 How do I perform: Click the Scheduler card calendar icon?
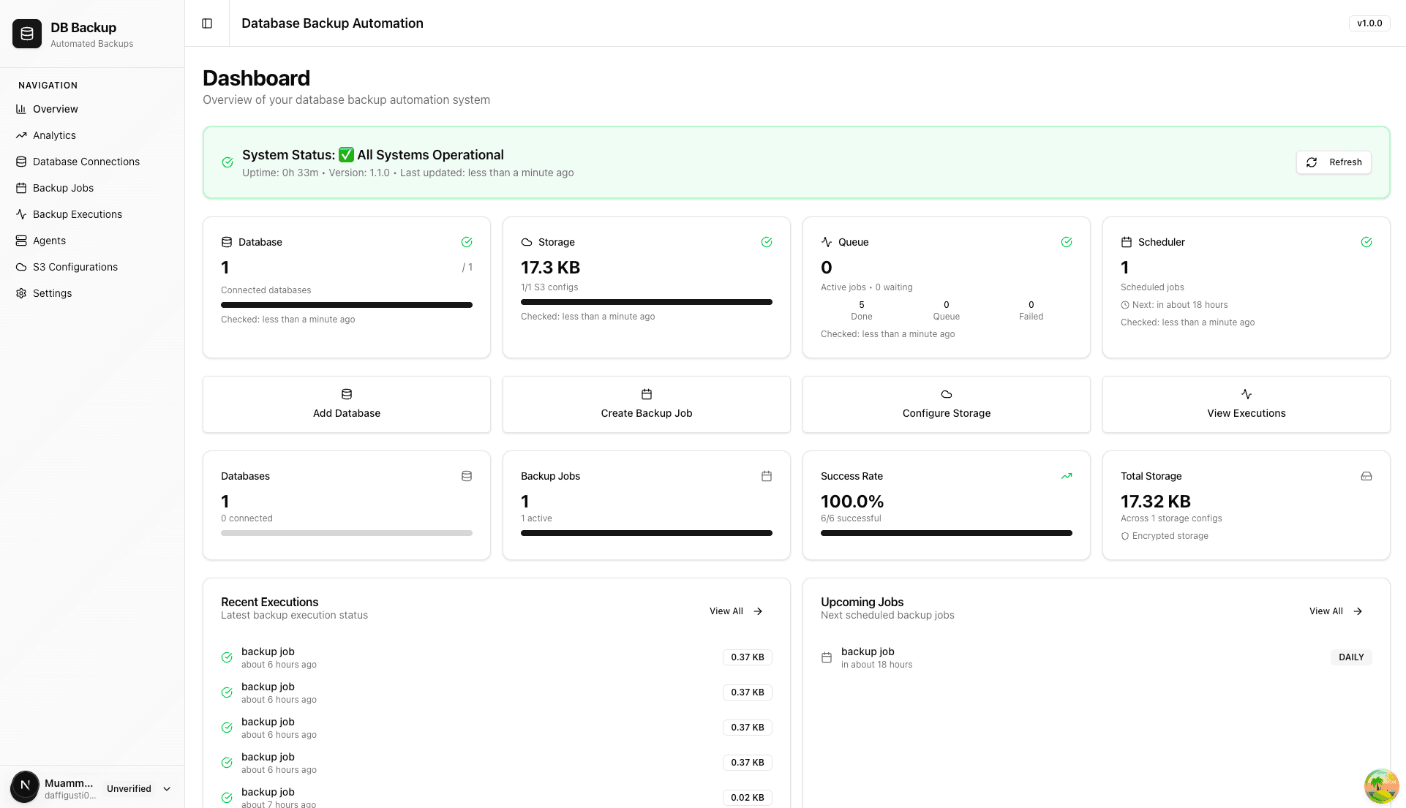pos(1126,241)
